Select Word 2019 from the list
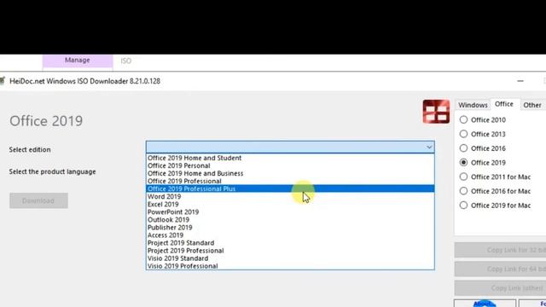The width and height of the screenshot is (546, 307). 290,197
